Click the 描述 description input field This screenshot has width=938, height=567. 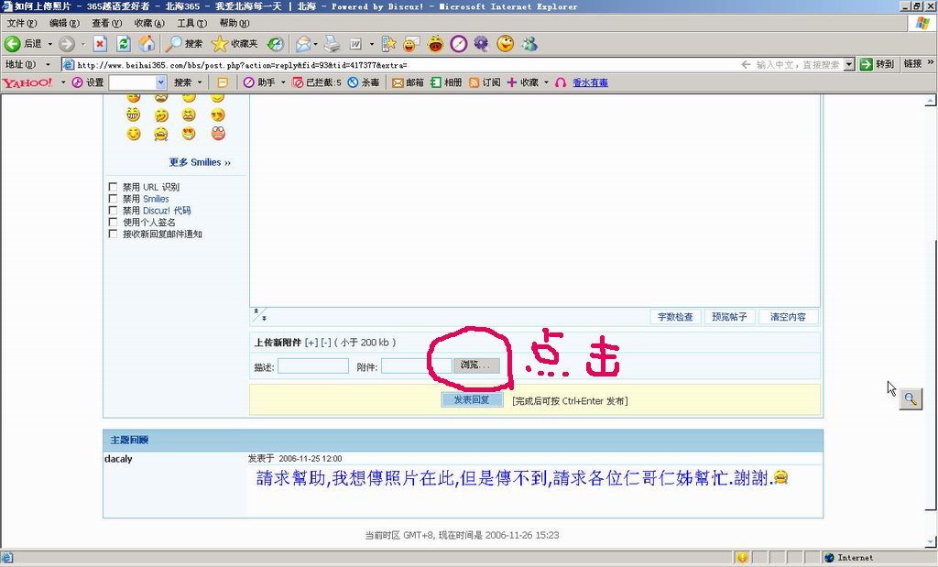pyautogui.click(x=312, y=366)
